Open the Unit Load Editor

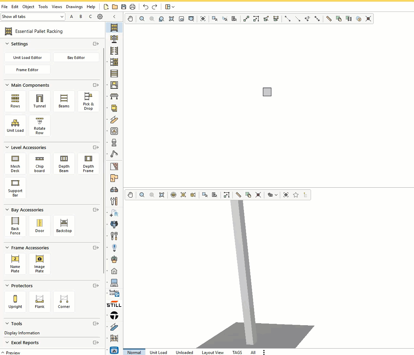tap(27, 58)
